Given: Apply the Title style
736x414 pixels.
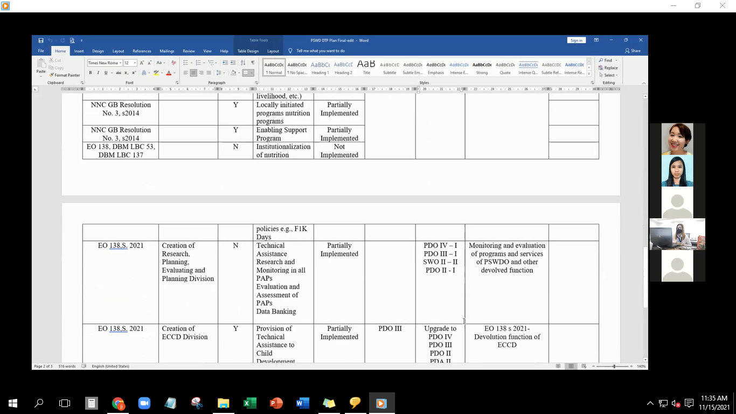Looking at the screenshot, I should coord(366,67).
